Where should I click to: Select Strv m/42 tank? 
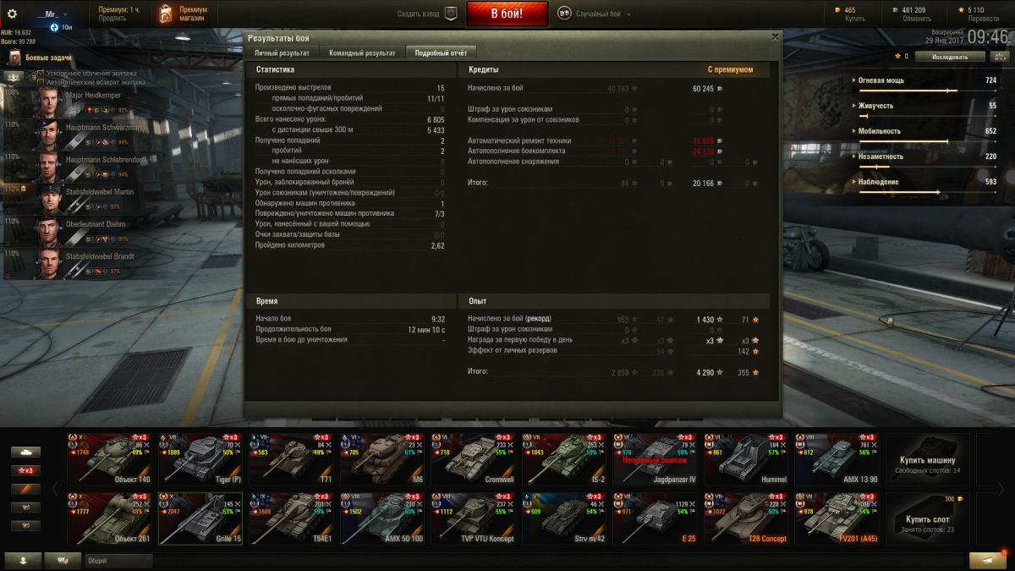click(x=563, y=519)
